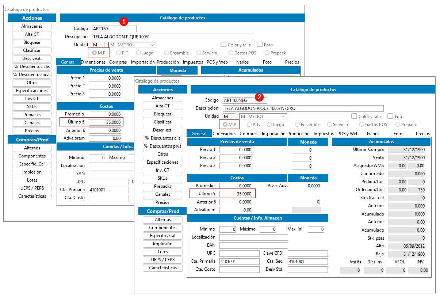
Task: Click Lotes button in front ART160NEG window
Action: tap(162, 252)
